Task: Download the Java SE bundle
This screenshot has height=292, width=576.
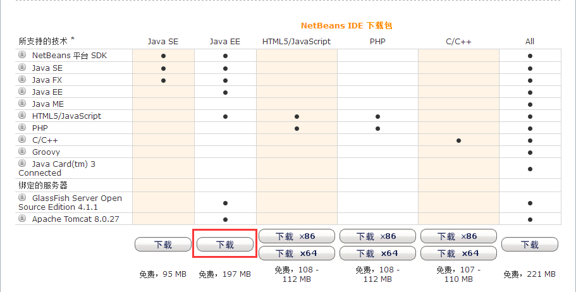Action: (163, 245)
